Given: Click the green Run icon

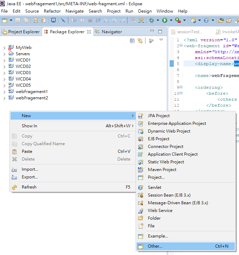Looking at the screenshot, I should click(165, 21).
